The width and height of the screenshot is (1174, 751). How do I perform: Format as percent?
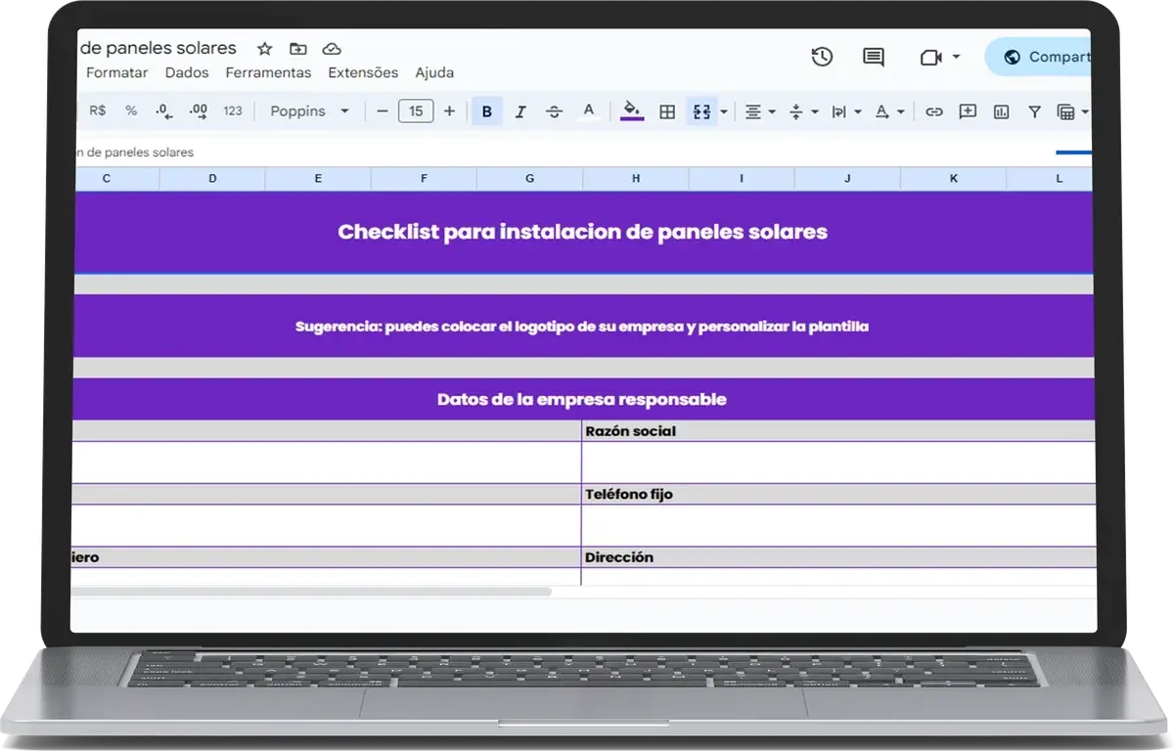(x=131, y=111)
